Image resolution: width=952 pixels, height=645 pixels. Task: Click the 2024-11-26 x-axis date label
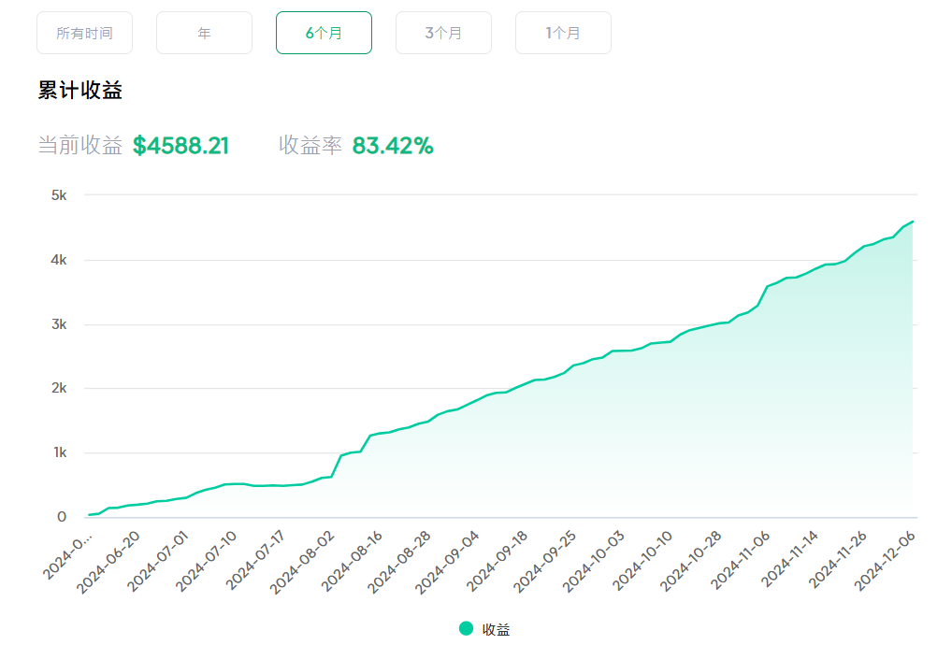838,562
